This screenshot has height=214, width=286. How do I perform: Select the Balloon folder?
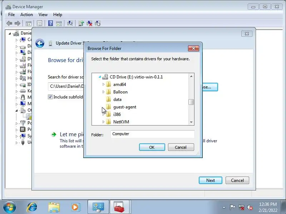120,92
